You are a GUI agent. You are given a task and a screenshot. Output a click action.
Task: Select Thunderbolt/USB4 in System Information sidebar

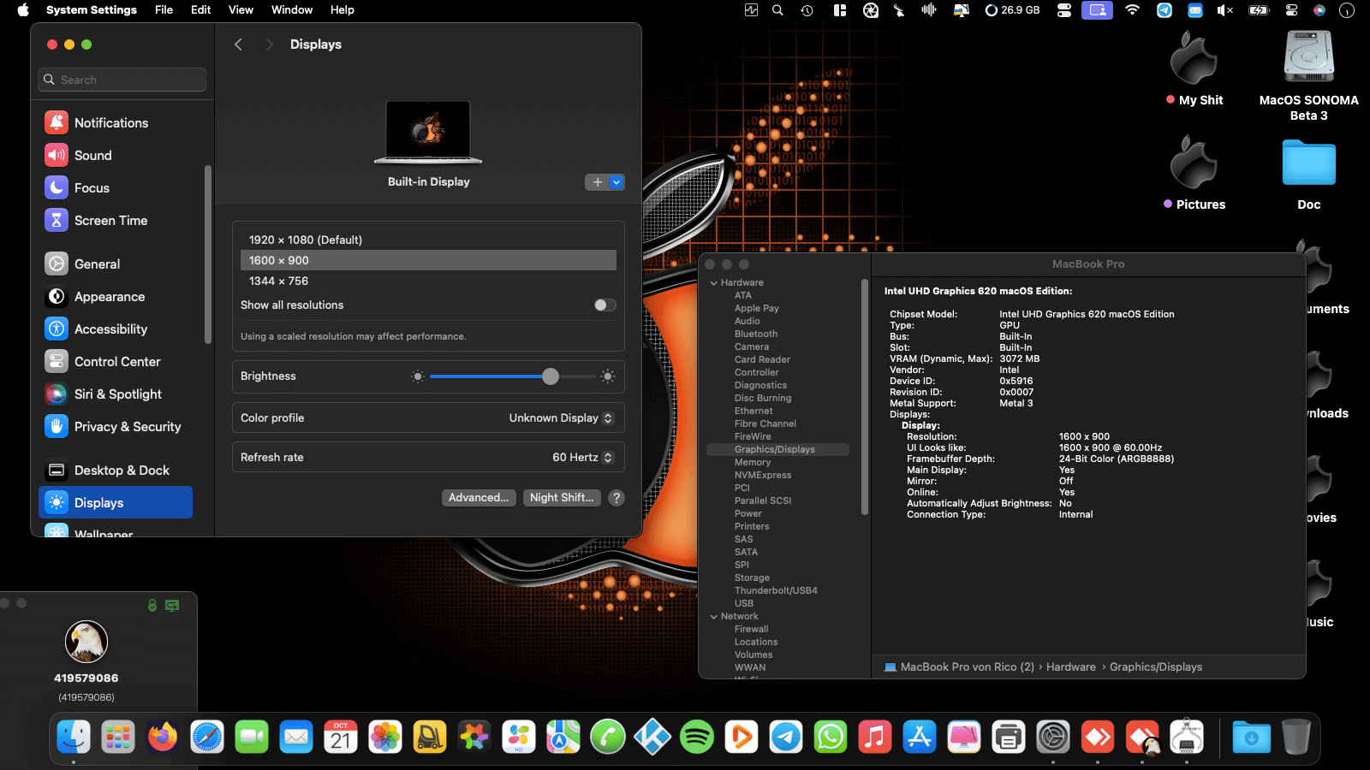776,591
